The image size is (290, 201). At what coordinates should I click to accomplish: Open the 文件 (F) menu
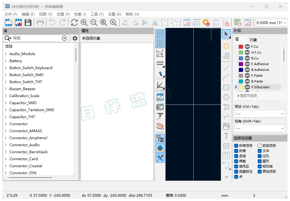pyautogui.click(x=11, y=14)
